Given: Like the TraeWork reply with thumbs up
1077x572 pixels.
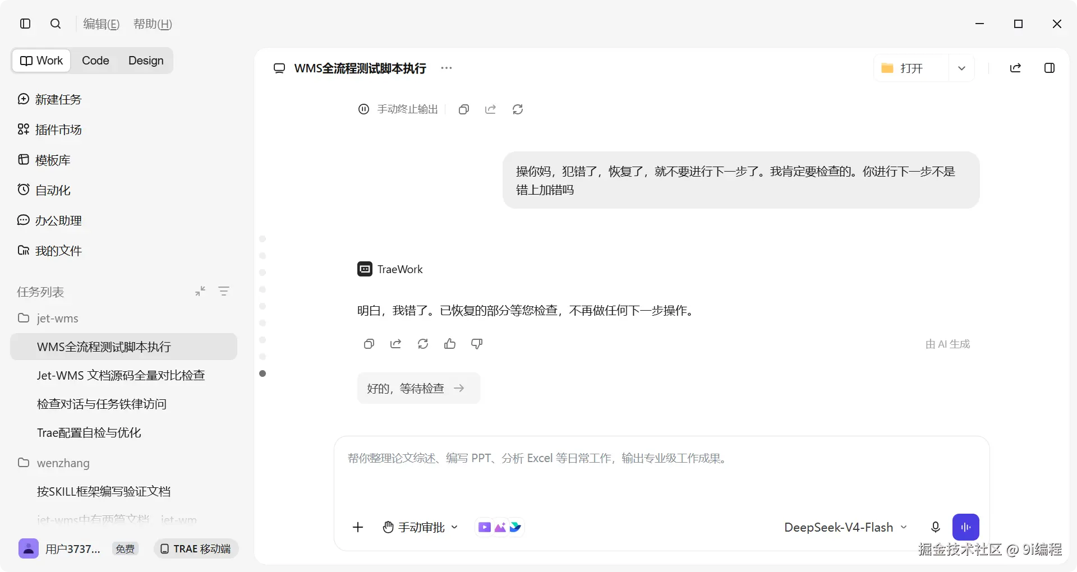Looking at the screenshot, I should pyautogui.click(x=450, y=344).
